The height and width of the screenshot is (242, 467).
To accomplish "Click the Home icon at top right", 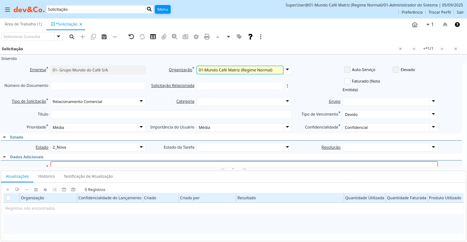I will pyautogui.click(x=415, y=25).
